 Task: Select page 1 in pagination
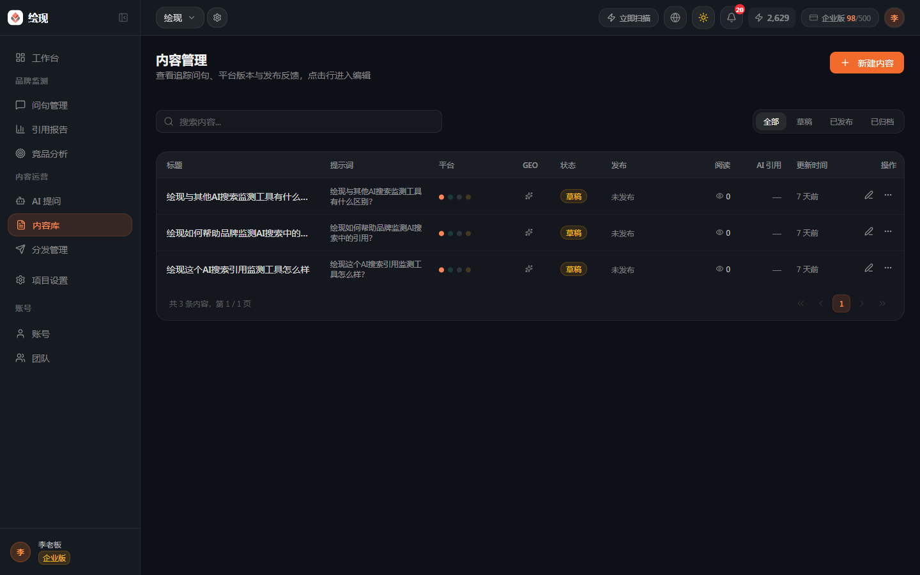841,303
